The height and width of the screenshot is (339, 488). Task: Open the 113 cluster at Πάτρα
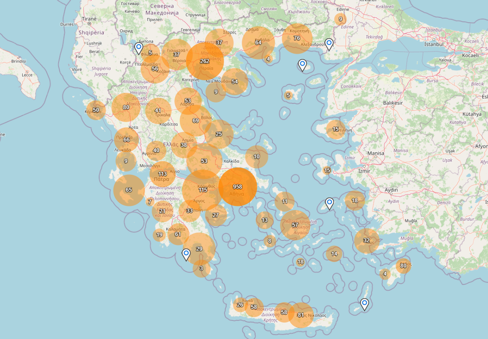[x=162, y=174]
